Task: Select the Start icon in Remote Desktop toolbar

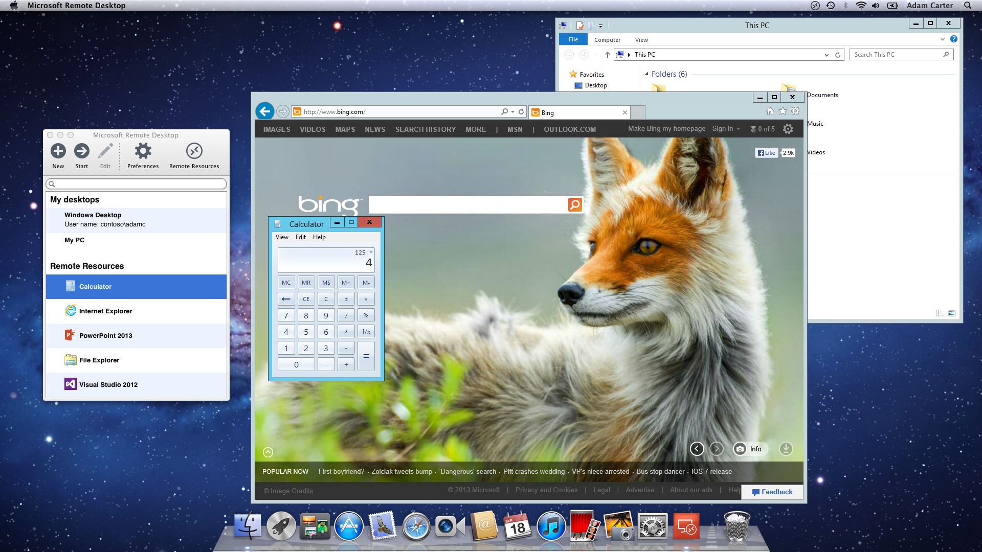Action: point(81,151)
